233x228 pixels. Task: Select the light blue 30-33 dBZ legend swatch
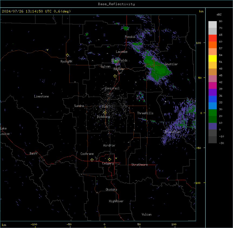(212, 106)
